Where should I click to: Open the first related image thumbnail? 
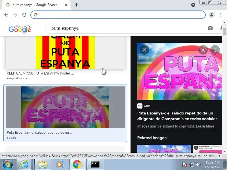(164, 148)
